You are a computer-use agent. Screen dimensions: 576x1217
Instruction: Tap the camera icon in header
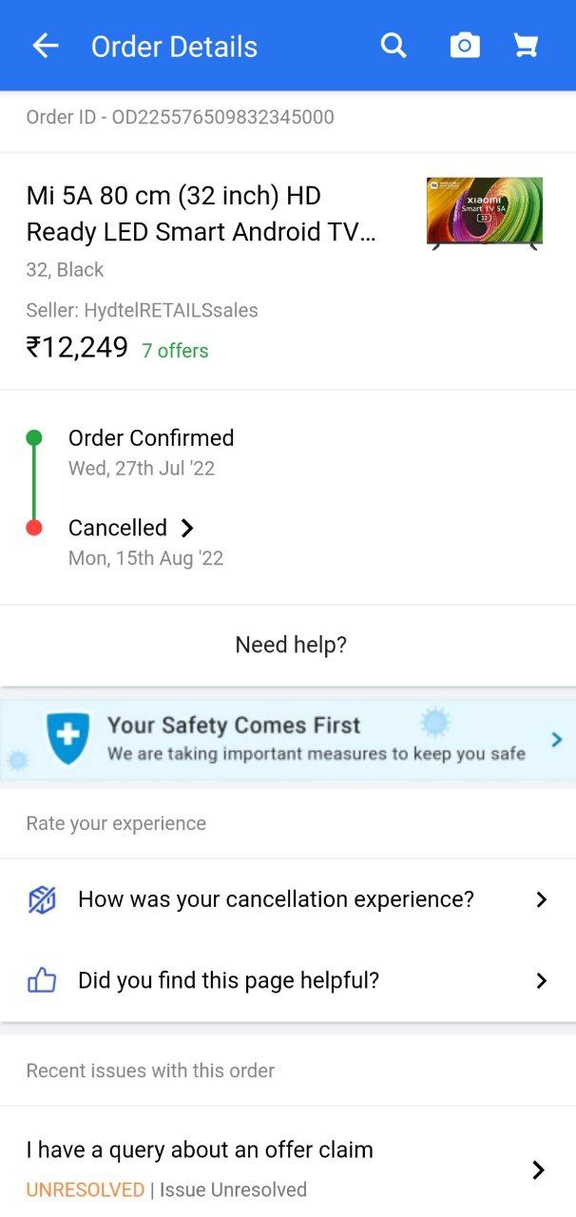[x=465, y=46]
